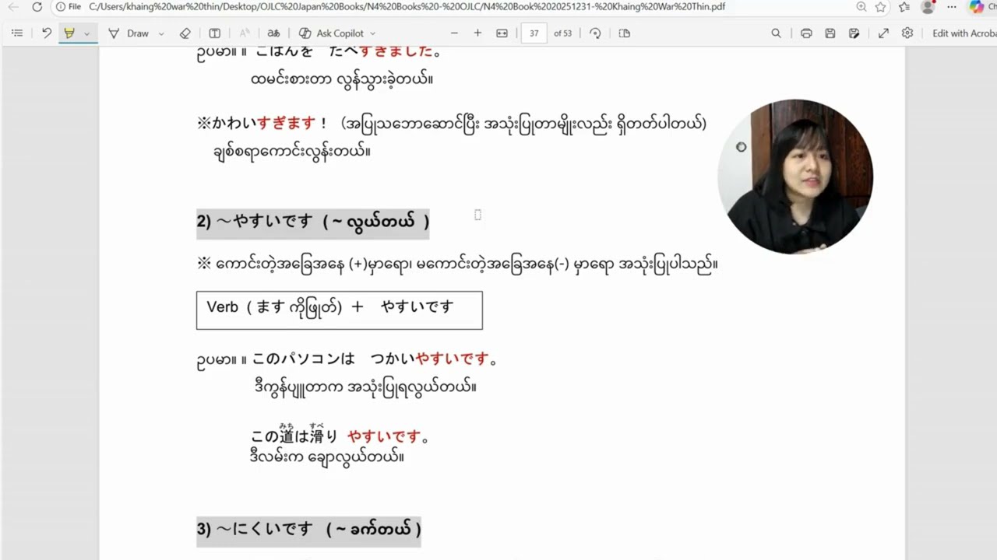This screenshot has height=560, width=997.
Task: Expand highlighter color options dropdown
Action: coord(86,33)
